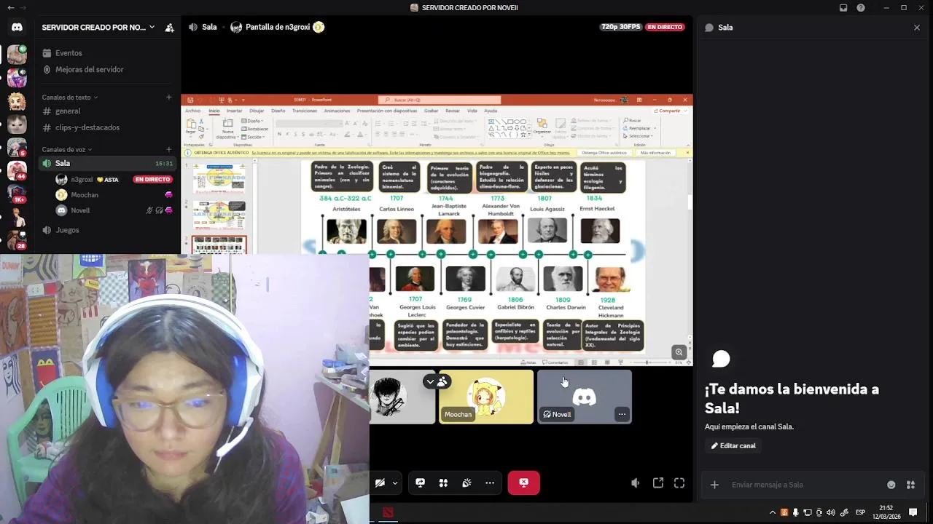Collapse Canales de voz category
Viewport: 933px width, 524px height.
coord(68,150)
